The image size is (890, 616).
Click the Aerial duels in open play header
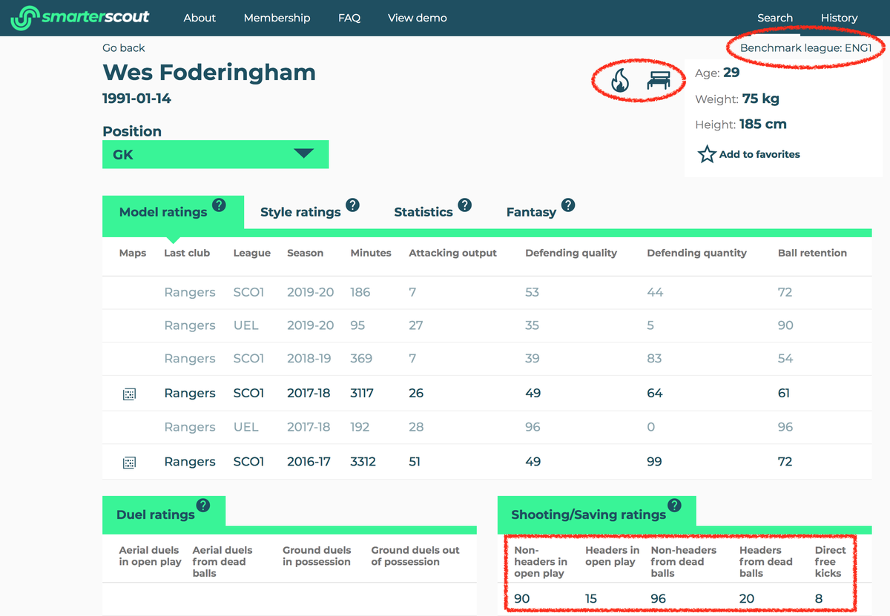(x=150, y=556)
